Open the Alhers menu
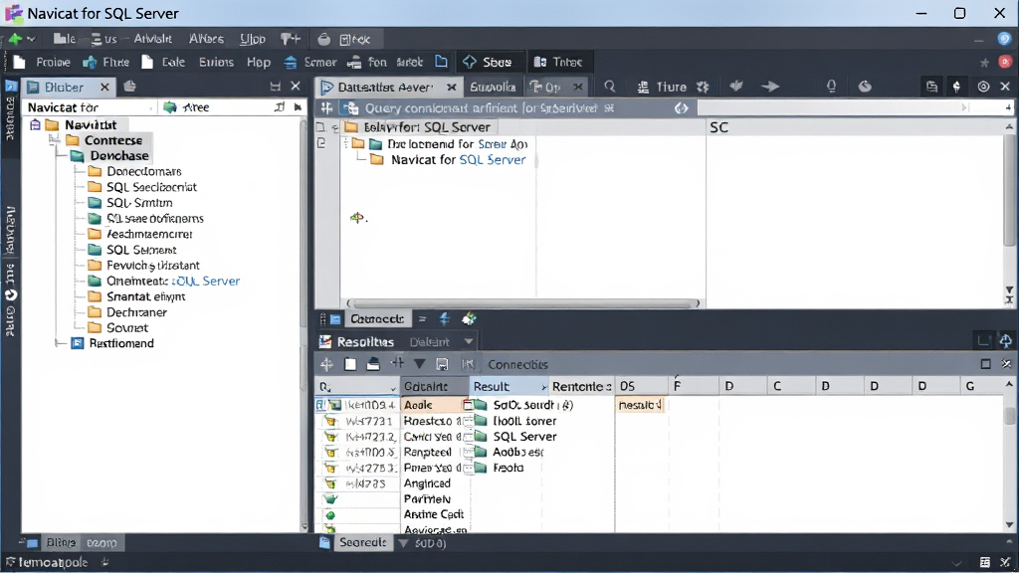 206,39
